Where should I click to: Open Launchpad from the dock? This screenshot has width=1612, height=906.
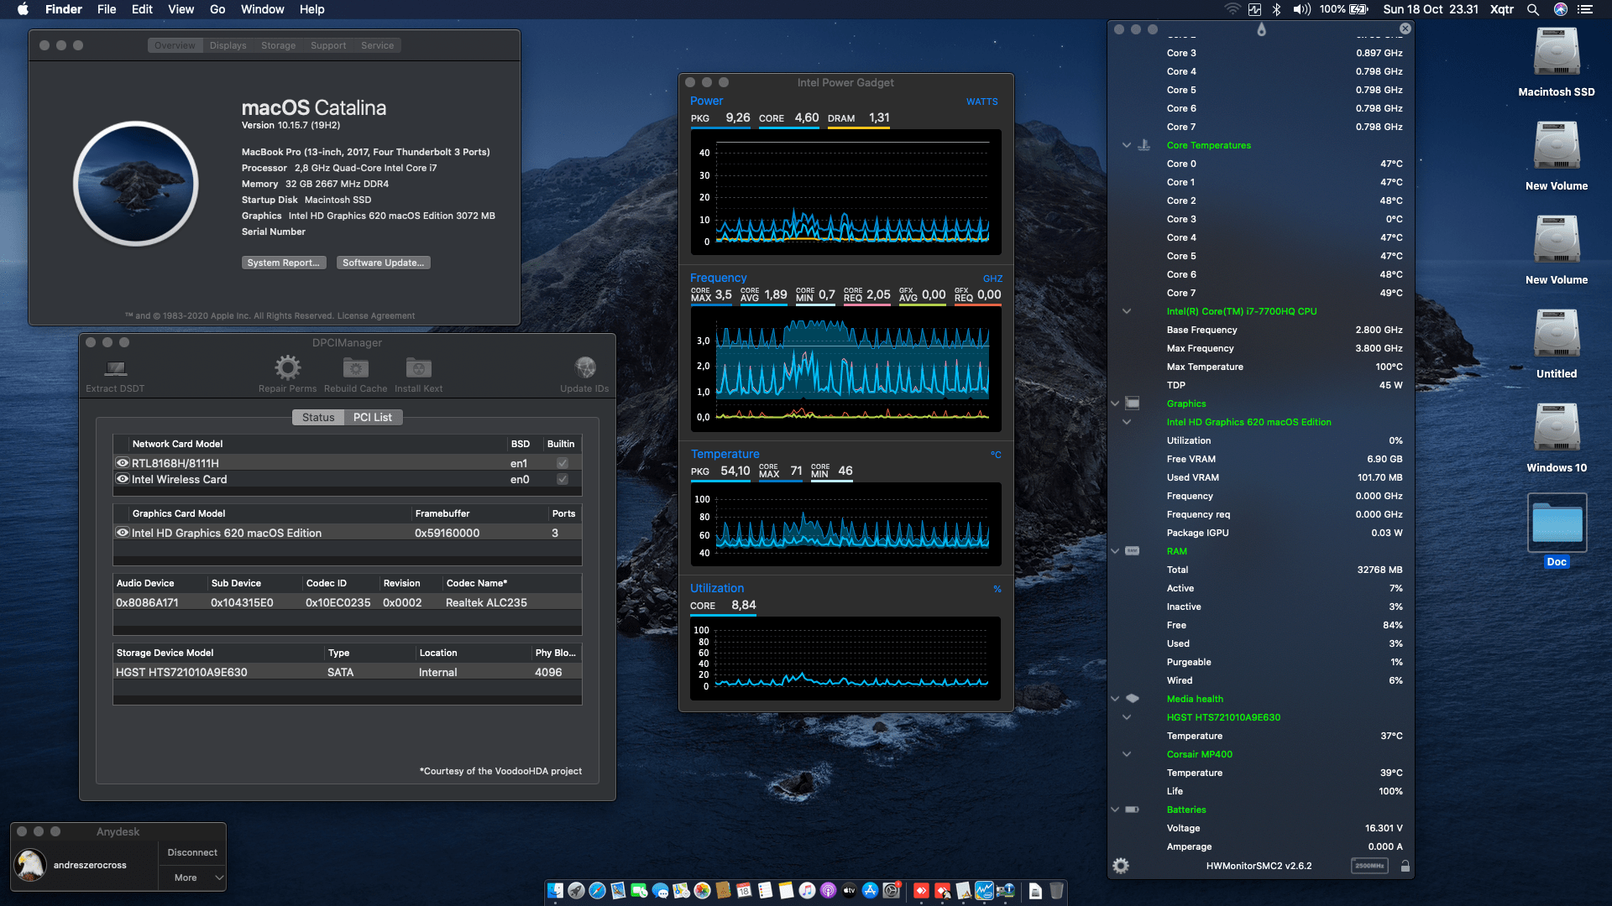click(x=576, y=890)
